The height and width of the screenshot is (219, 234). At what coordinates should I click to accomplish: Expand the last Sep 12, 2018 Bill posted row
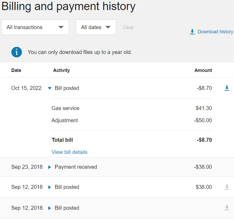tap(50, 208)
